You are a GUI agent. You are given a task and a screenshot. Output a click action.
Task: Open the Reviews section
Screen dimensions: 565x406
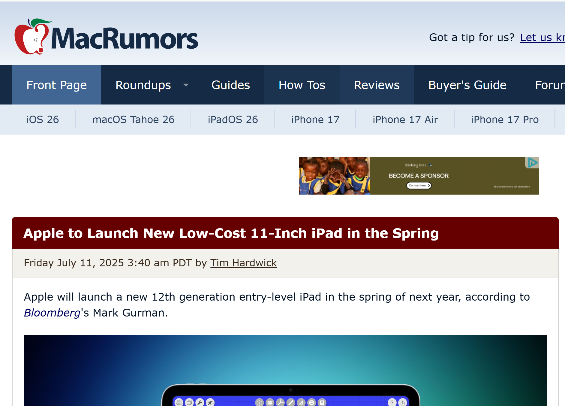click(x=377, y=85)
